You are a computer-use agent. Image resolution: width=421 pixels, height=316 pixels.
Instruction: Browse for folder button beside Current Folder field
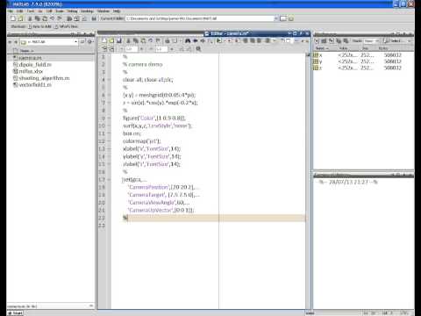(283, 18)
